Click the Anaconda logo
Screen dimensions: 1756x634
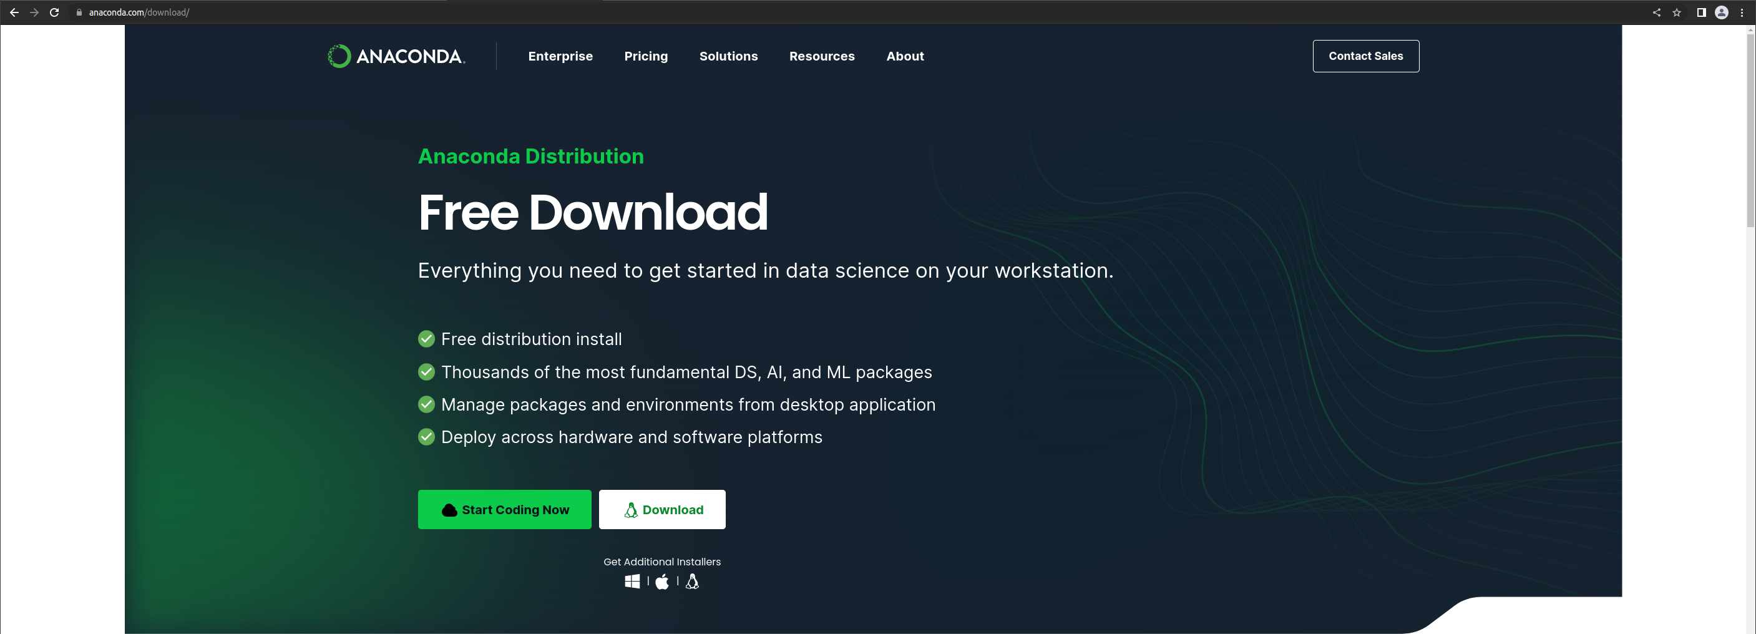point(397,56)
